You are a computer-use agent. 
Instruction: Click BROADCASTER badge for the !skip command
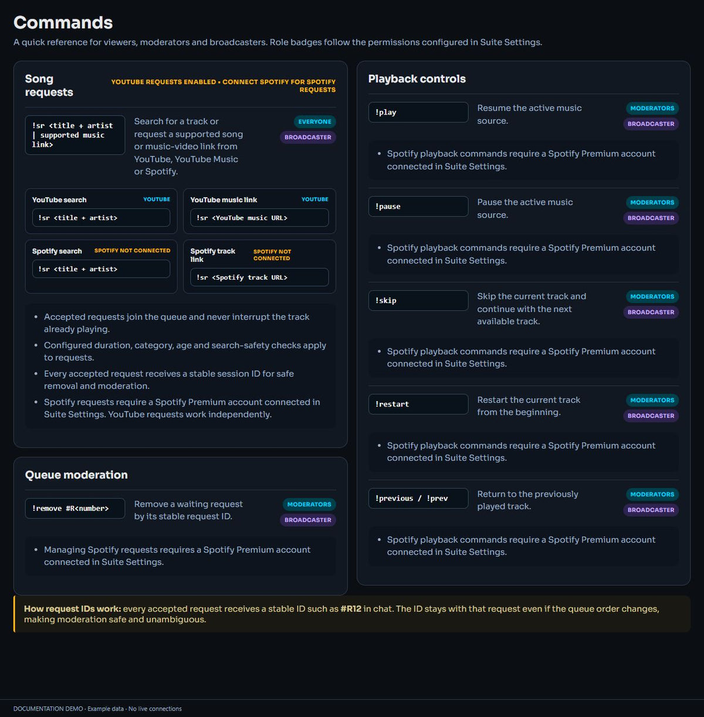click(x=651, y=312)
